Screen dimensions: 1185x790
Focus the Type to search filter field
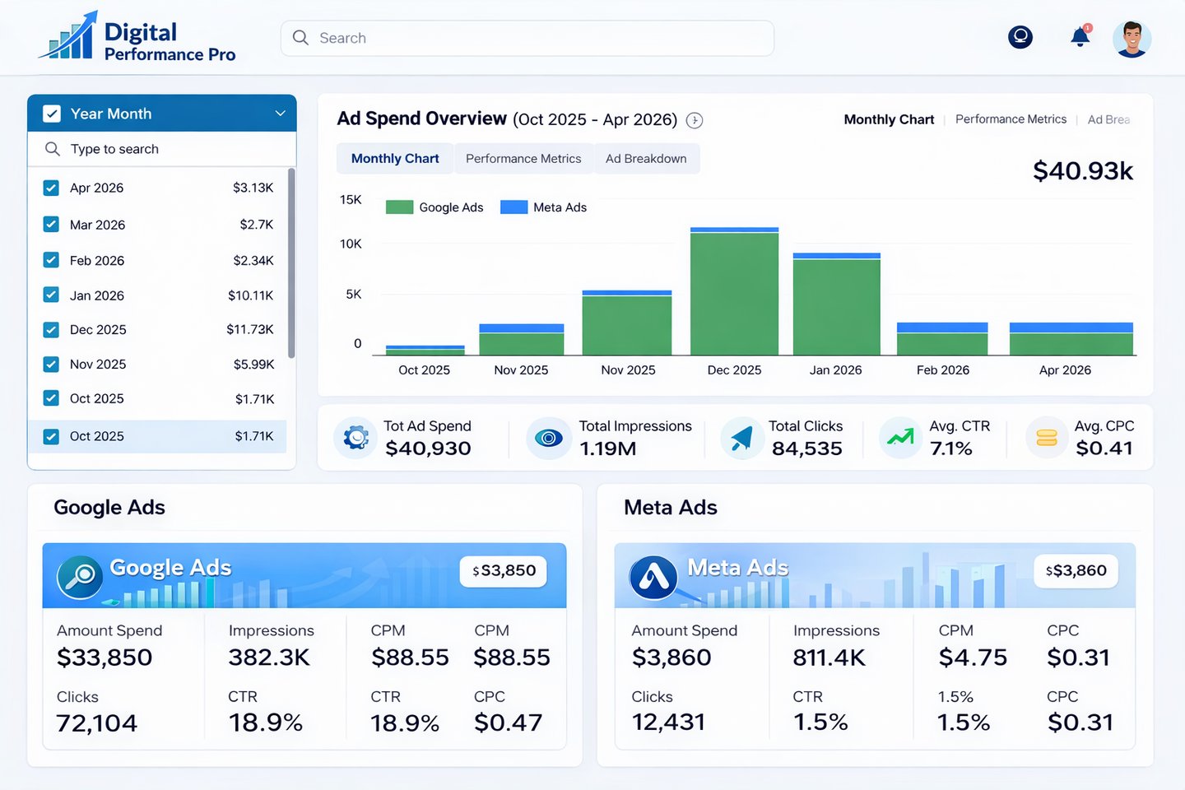[x=162, y=149]
